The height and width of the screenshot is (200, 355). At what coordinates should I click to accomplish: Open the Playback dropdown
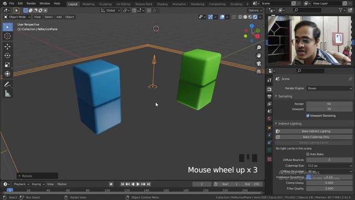21,184
